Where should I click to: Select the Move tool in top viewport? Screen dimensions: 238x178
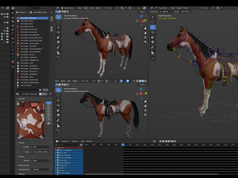click(58, 27)
